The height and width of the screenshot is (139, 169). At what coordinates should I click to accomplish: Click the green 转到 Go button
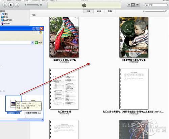pyautogui.click(x=39, y=42)
